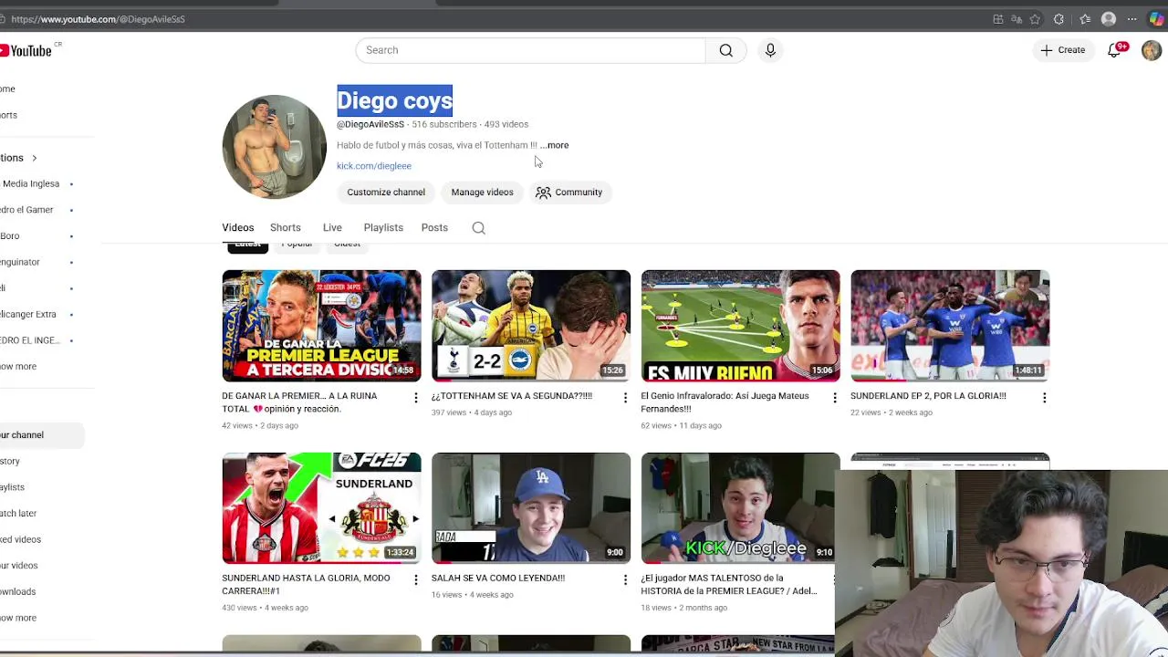The height and width of the screenshot is (657, 1168).
Task: Open browser extensions puzzle icon
Action: point(1058,19)
